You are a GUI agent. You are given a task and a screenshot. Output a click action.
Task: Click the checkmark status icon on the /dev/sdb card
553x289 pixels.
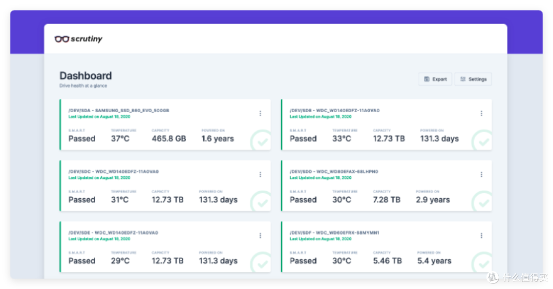click(x=482, y=141)
